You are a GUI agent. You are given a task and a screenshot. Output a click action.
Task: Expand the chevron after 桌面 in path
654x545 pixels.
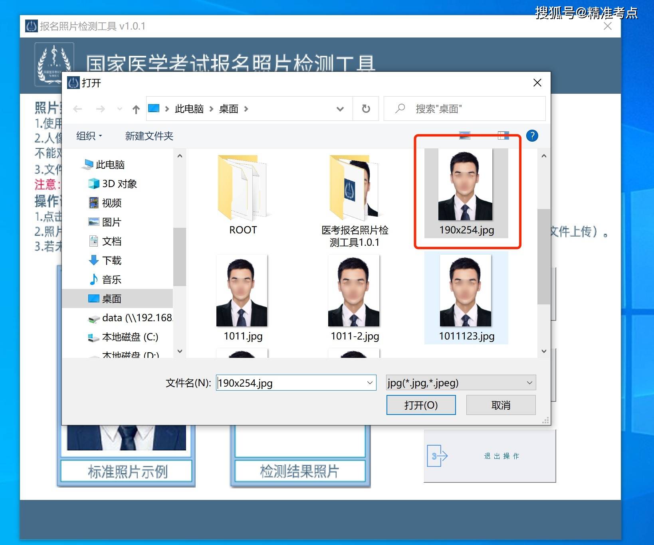tap(246, 109)
